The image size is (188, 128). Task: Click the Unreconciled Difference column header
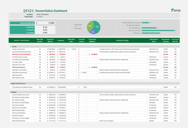pos(92,40)
